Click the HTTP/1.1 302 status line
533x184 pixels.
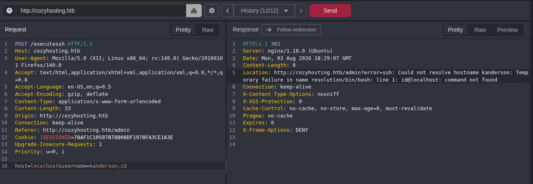coord(261,44)
